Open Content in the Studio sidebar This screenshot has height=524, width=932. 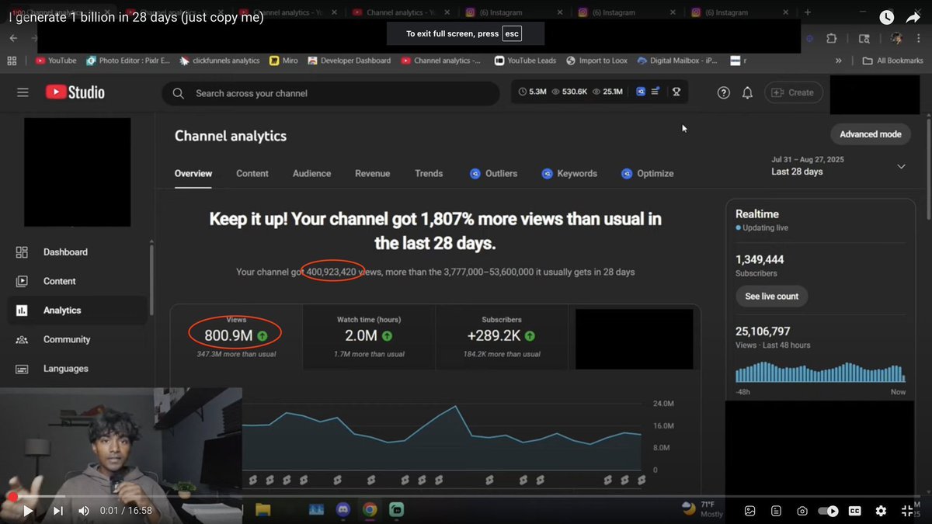(77, 281)
